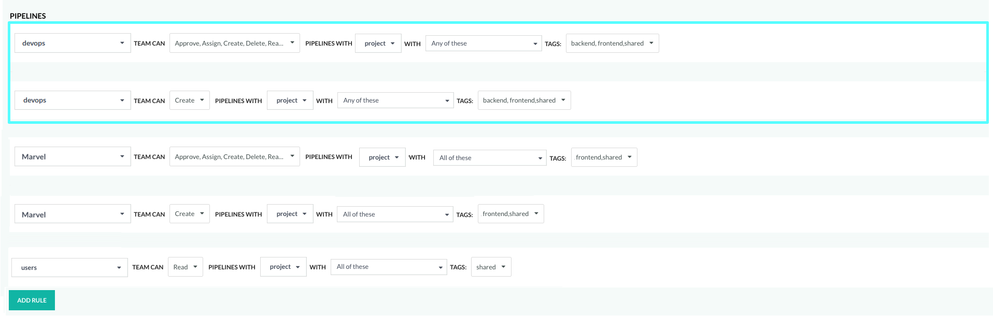Open the project dropdown in the users rule
The height and width of the screenshot is (316, 993).
click(283, 267)
